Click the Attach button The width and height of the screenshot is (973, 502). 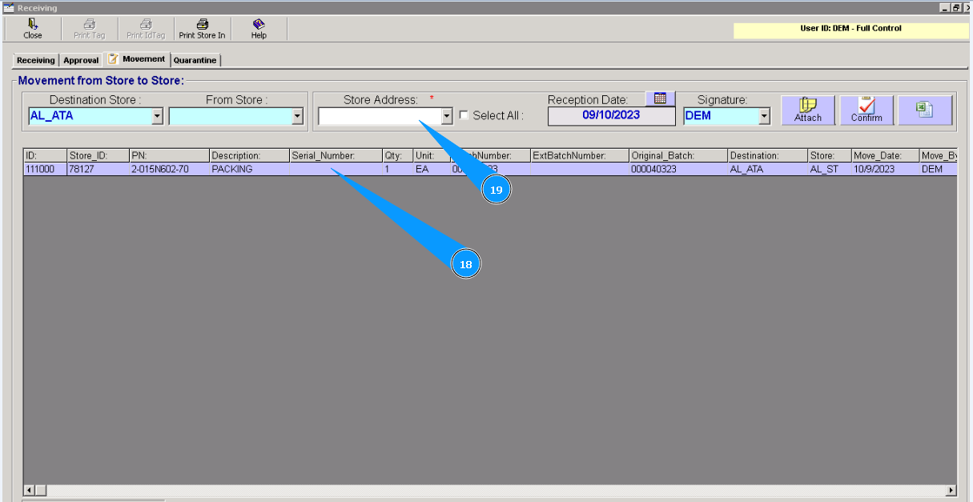click(808, 110)
